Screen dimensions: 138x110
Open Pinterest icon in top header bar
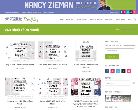click(x=134, y=12)
